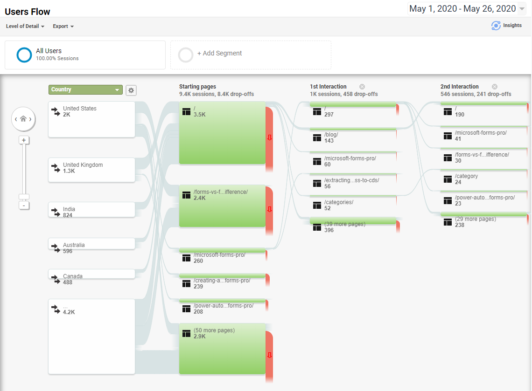
Task: Click the home icon in the zoom controls
Action: (x=23, y=119)
